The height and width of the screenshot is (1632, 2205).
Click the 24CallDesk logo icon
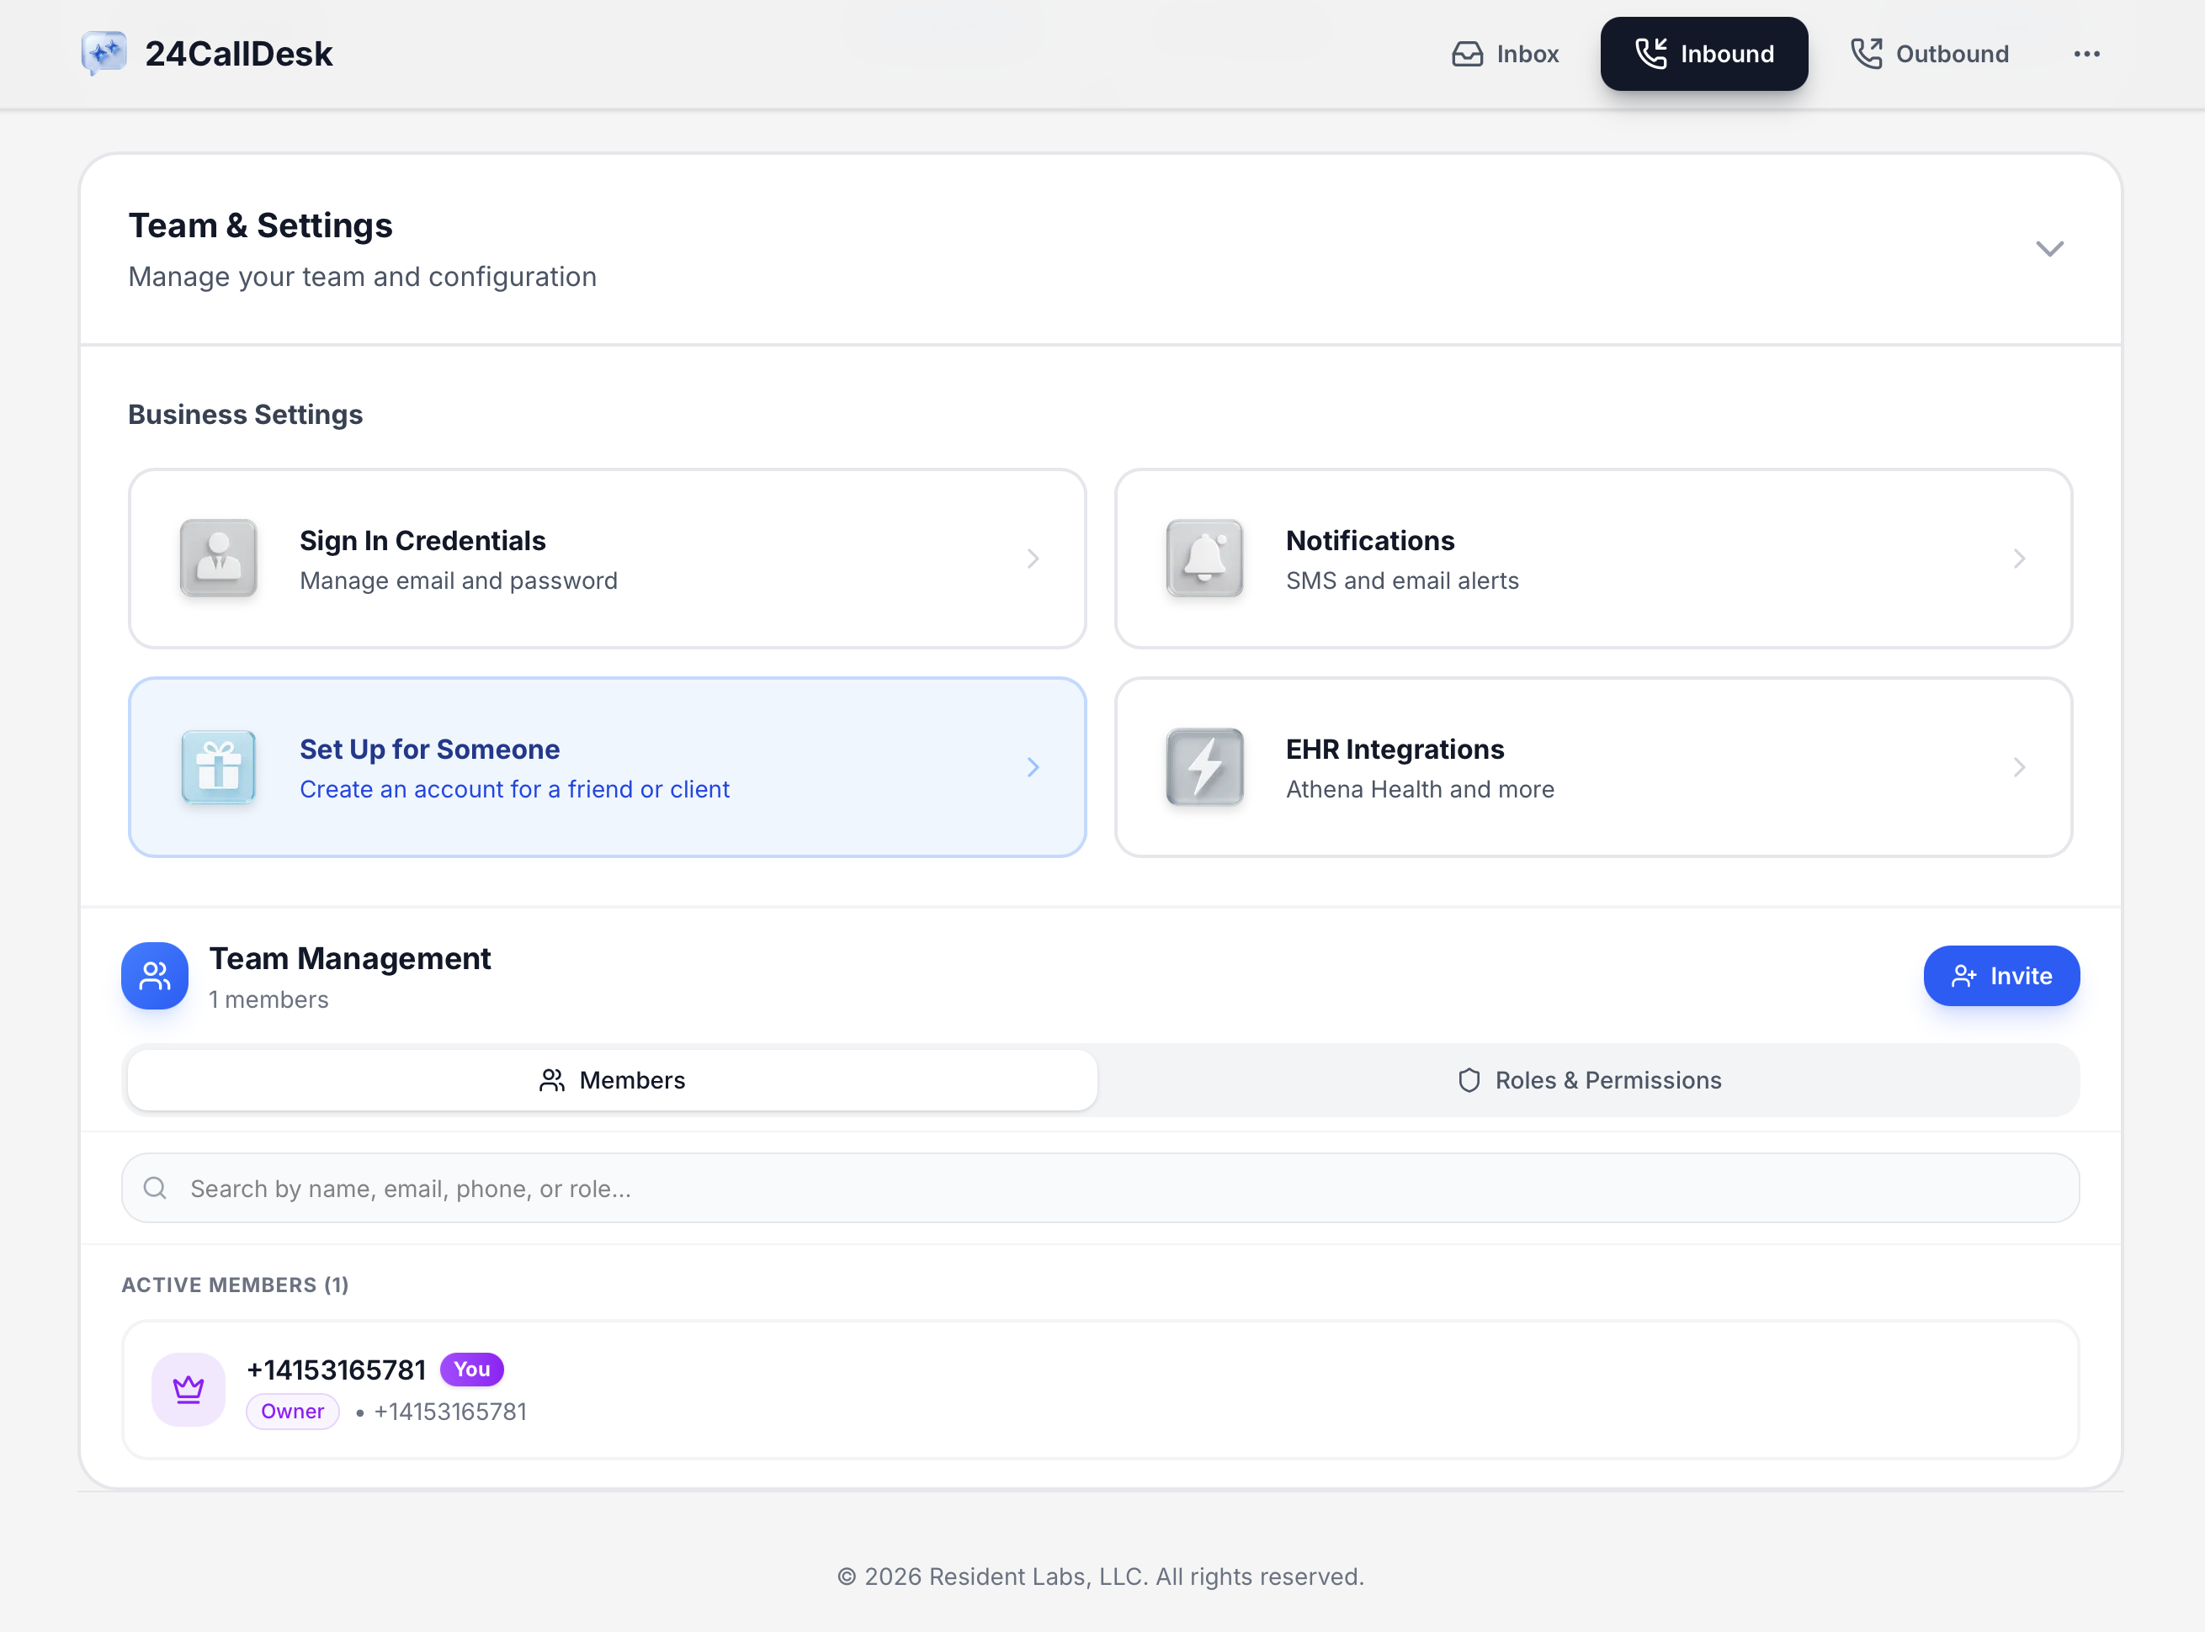click(104, 53)
